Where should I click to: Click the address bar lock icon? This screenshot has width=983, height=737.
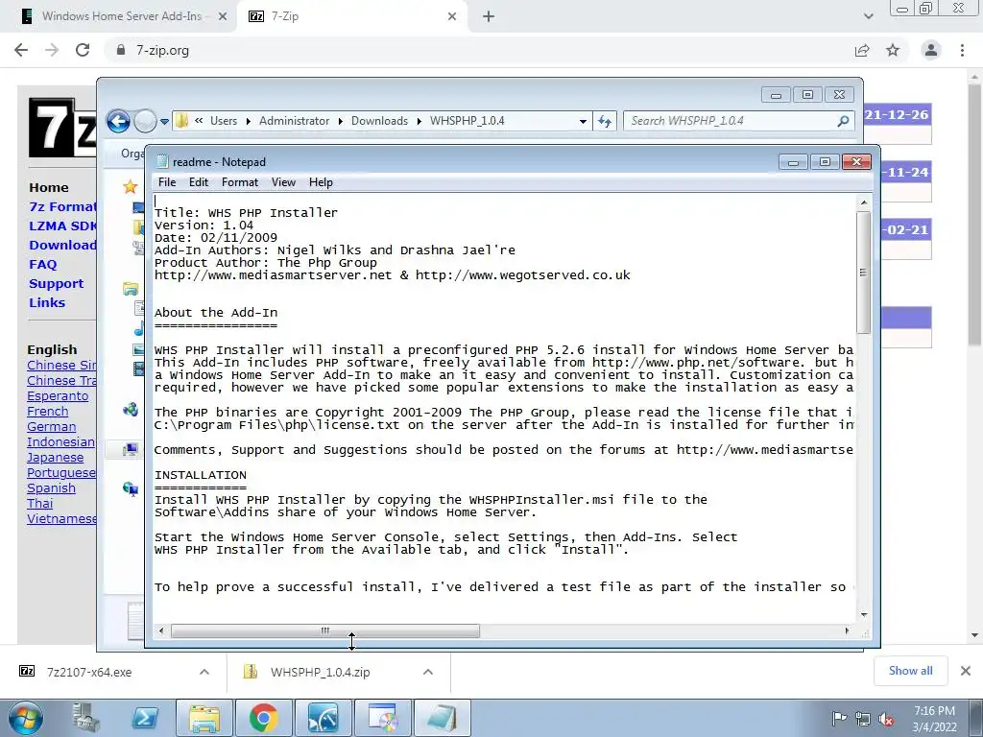[x=120, y=50]
